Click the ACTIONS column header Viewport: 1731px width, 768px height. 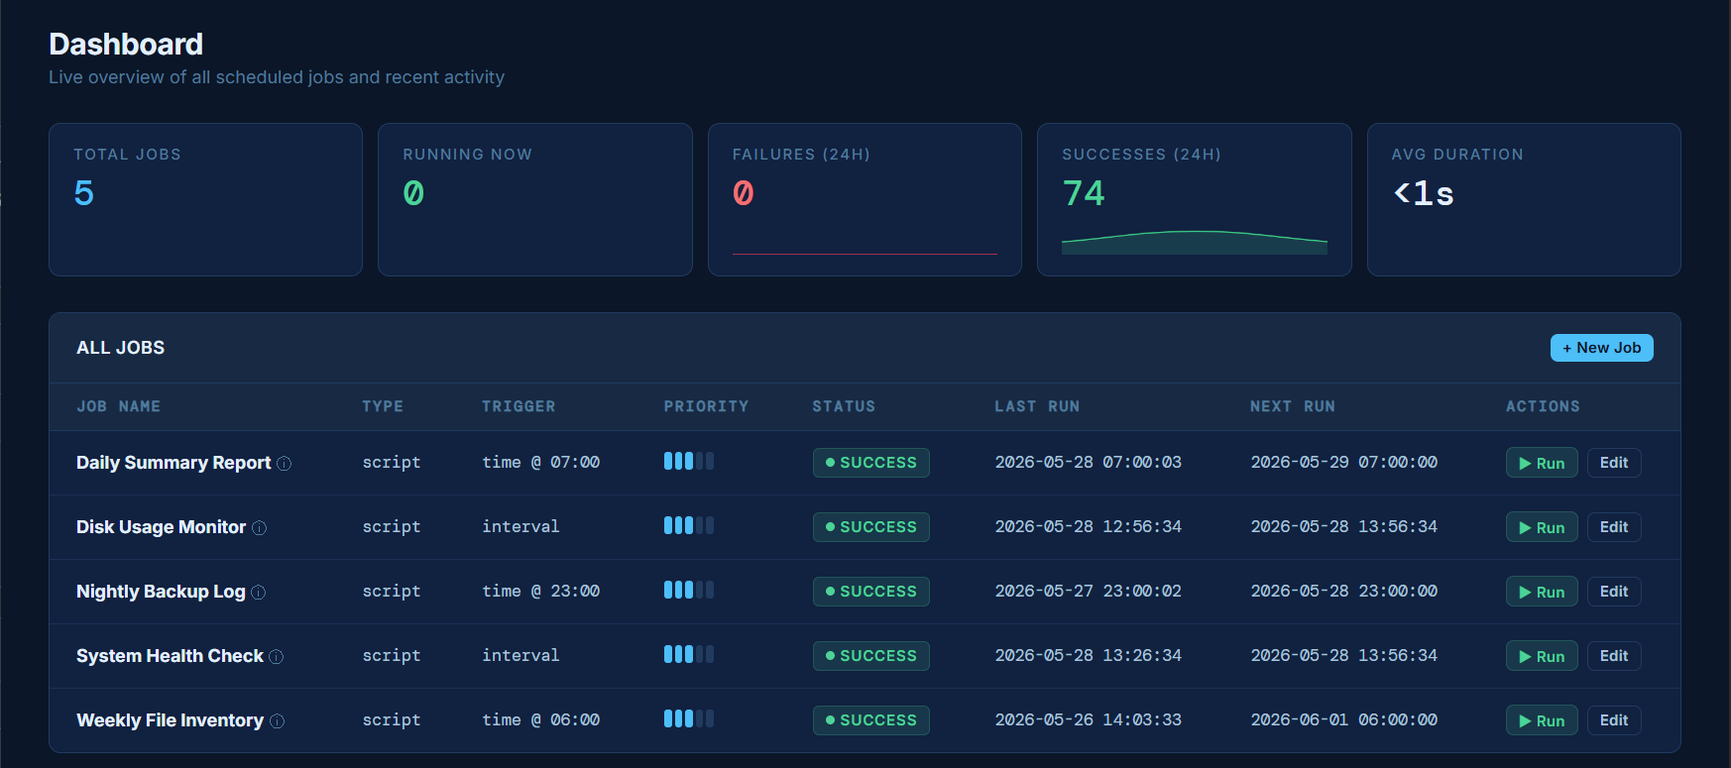1543,406
